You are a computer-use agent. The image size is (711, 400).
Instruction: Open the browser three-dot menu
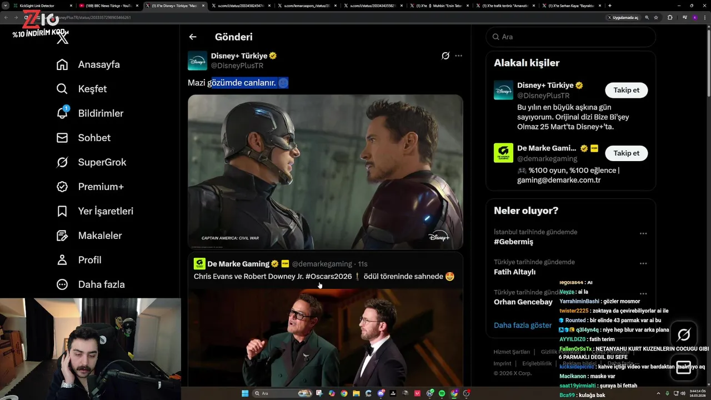coord(705,17)
